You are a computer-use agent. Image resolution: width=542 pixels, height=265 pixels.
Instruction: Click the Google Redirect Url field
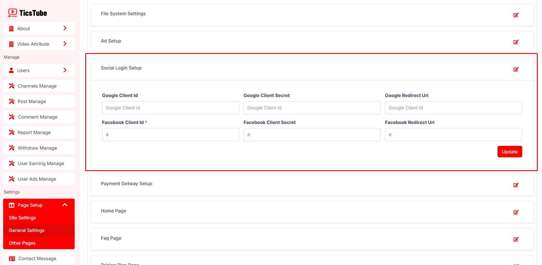coord(453,108)
